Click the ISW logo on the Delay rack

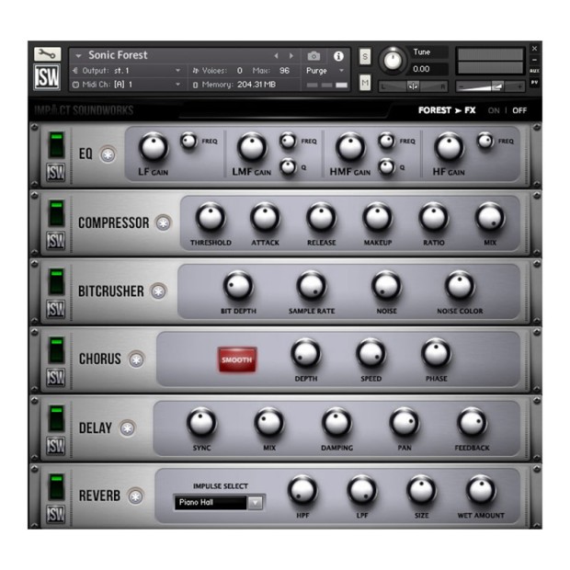click(55, 446)
